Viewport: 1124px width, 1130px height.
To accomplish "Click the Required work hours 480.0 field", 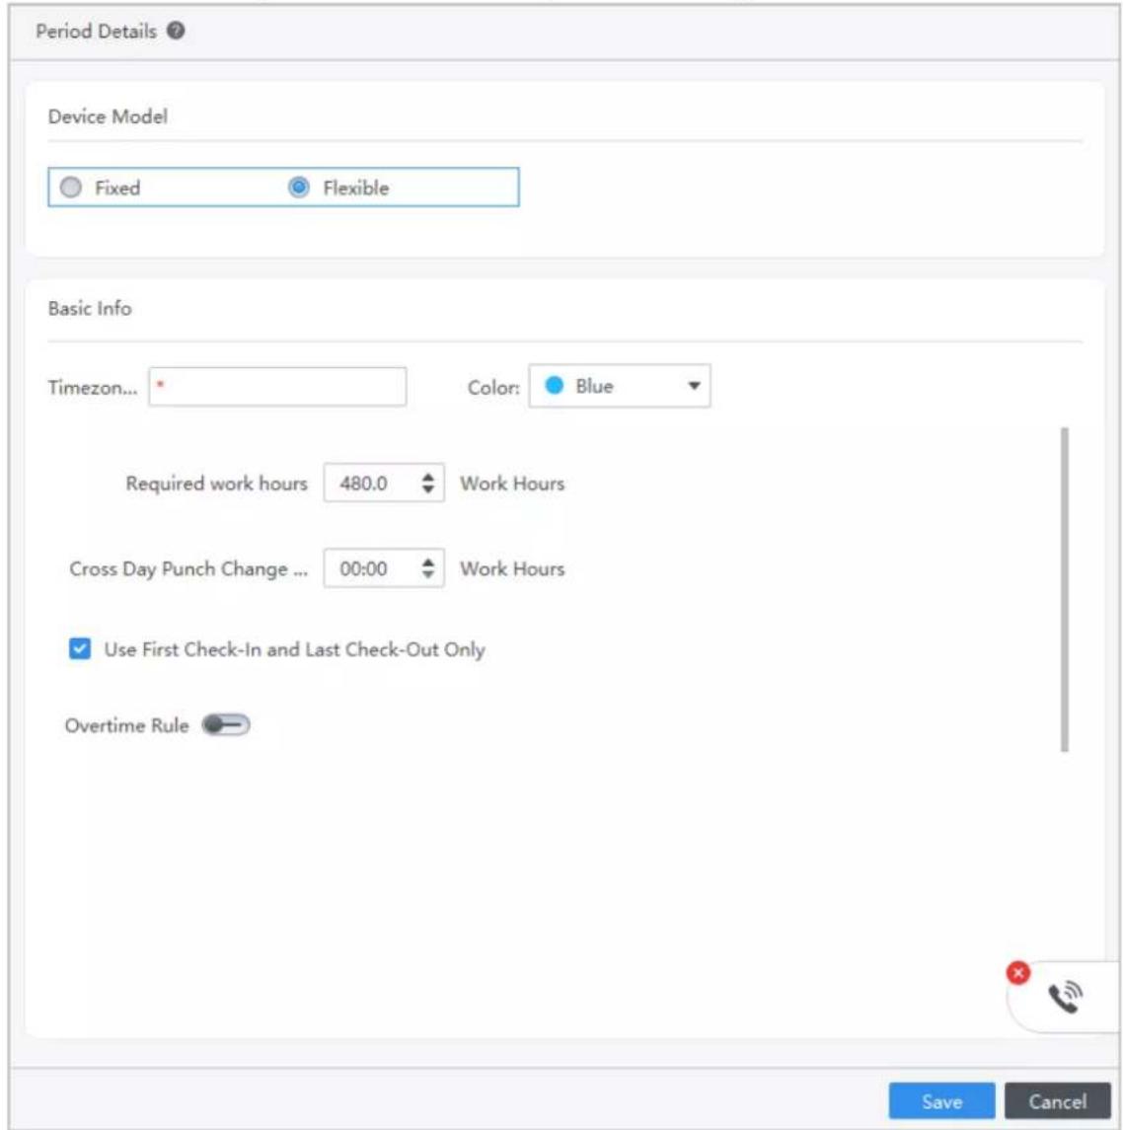I will point(383,483).
